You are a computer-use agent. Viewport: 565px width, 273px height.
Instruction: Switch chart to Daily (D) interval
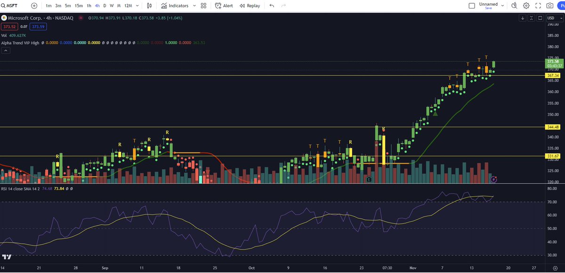pyautogui.click(x=105, y=6)
